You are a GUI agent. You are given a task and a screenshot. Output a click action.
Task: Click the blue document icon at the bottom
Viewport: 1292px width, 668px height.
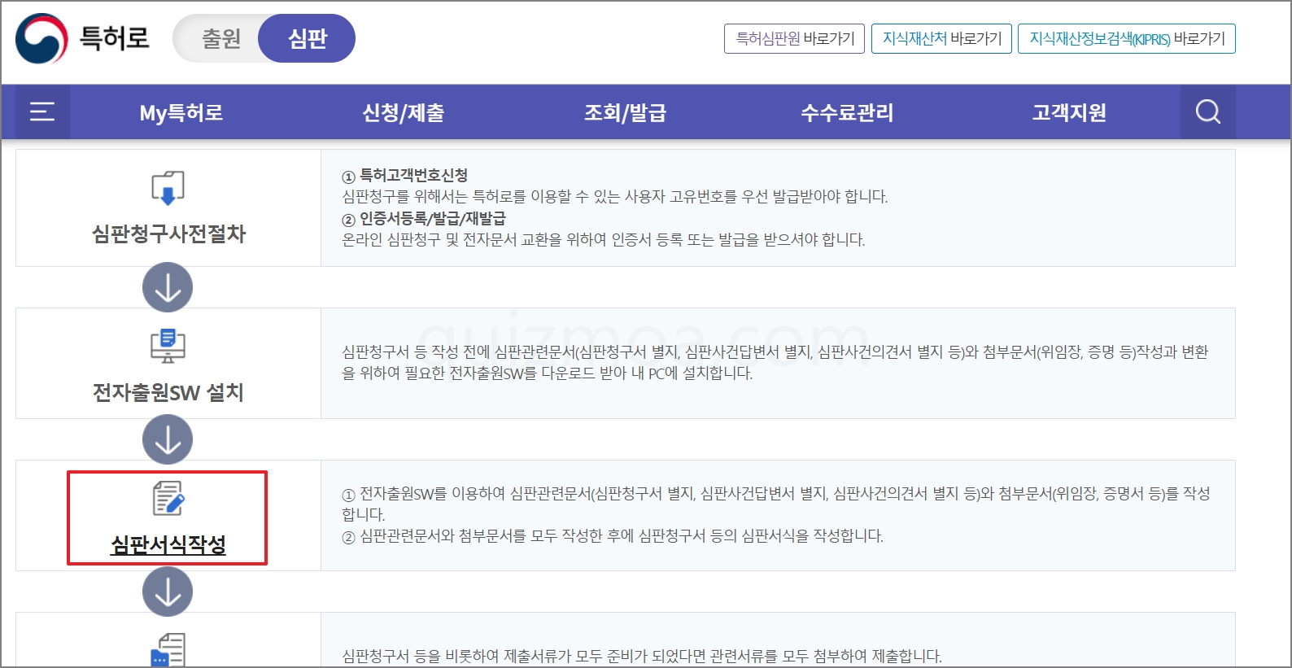coord(168,650)
